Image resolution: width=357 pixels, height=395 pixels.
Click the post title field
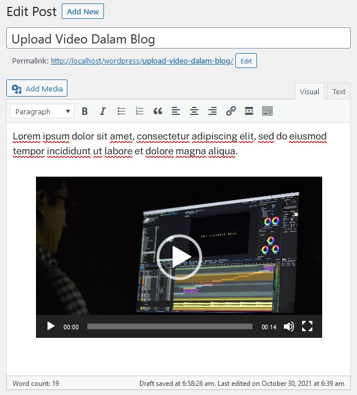click(x=178, y=38)
